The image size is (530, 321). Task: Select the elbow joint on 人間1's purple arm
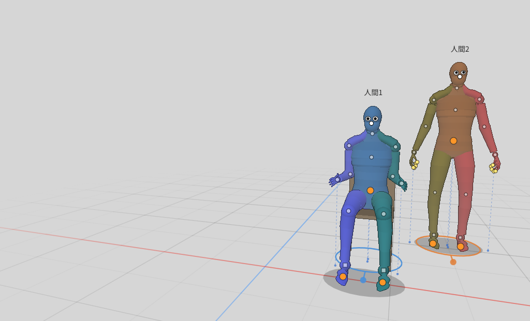tap(350, 174)
